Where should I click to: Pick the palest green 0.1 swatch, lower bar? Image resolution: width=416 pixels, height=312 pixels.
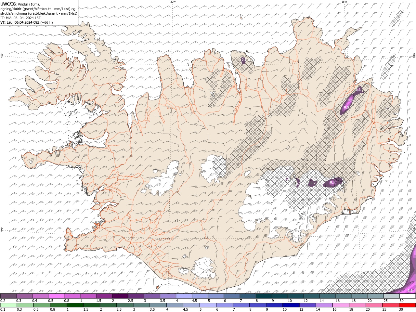click(8, 305)
